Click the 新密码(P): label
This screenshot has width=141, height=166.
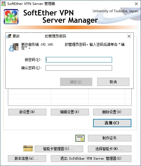[x=33, y=60]
